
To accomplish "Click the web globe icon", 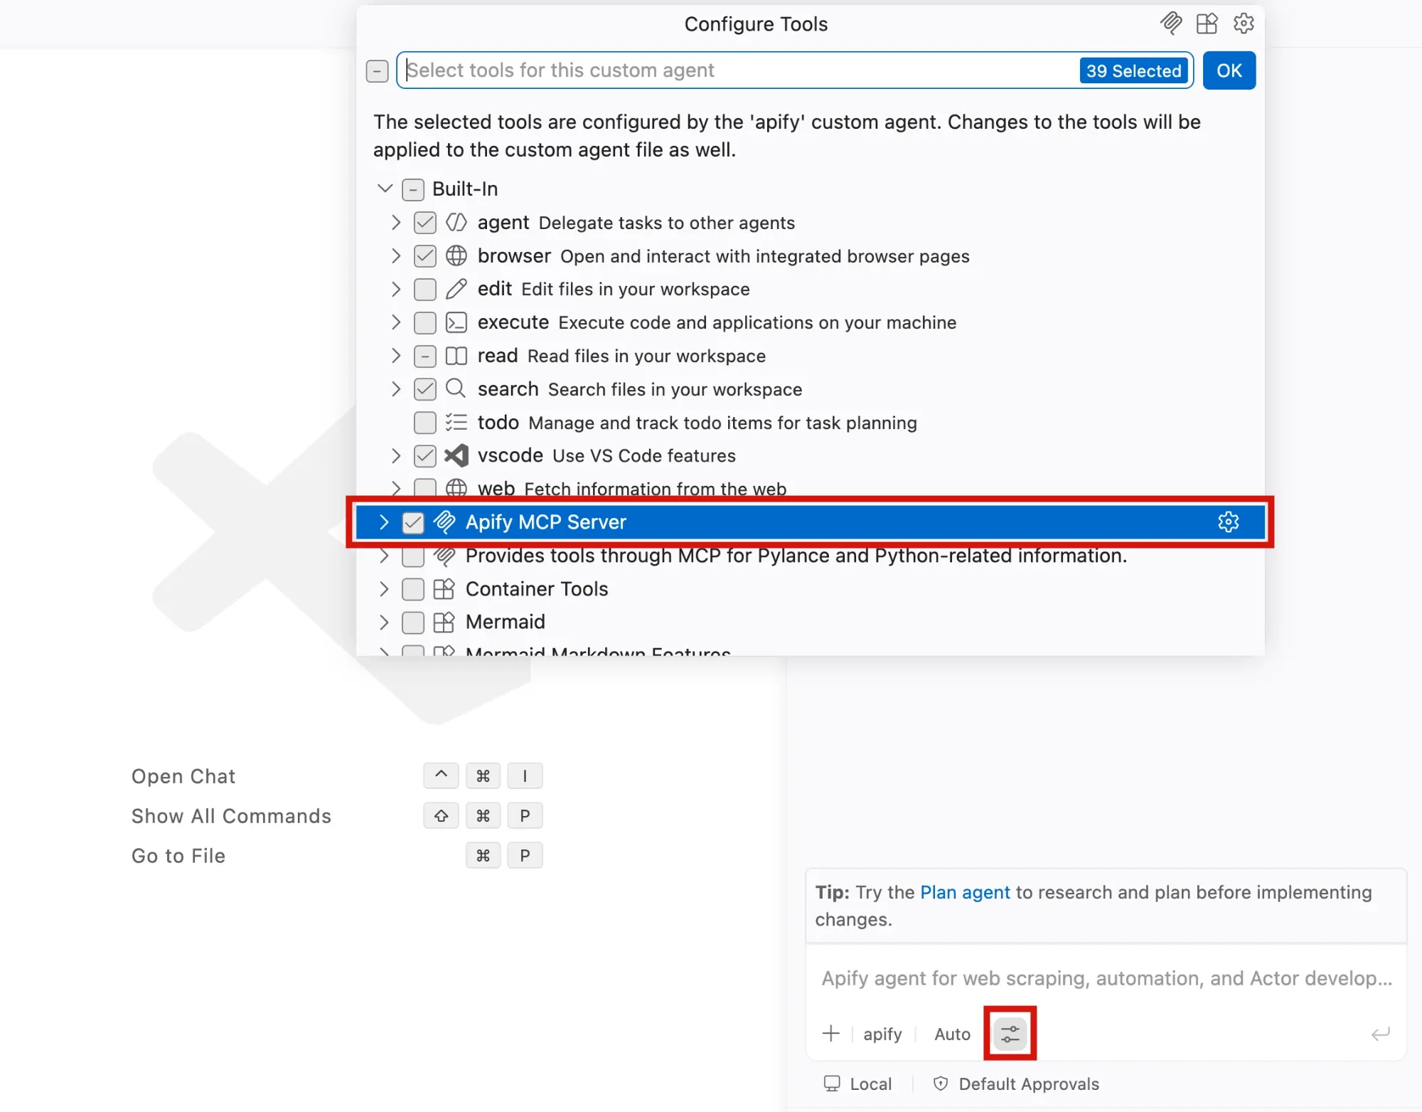I will point(456,488).
